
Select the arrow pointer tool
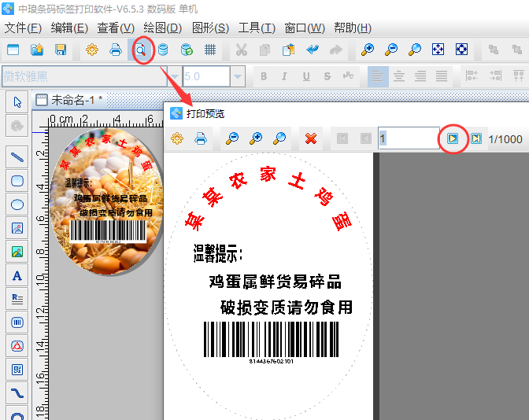coord(17,101)
